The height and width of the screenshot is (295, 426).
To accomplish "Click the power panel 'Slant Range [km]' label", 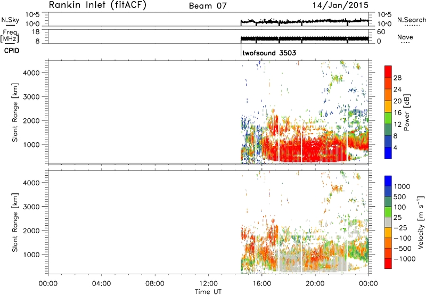I will click(15, 112).
